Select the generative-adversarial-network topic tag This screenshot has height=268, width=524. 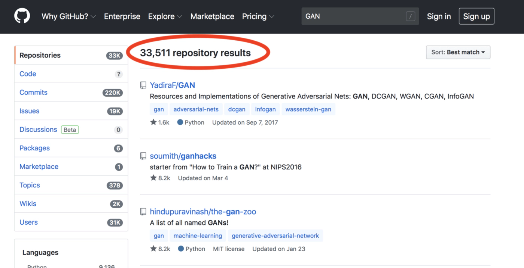pyautogui.click(x=275, y=236)
